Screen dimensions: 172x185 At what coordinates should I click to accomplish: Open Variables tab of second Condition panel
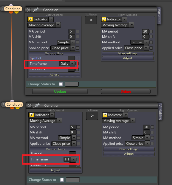[x=160, y=112]
